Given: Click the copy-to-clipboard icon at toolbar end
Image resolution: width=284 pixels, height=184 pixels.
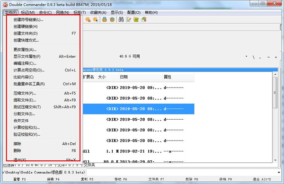Looking at the screenshot, I should (x=144, y=19).
